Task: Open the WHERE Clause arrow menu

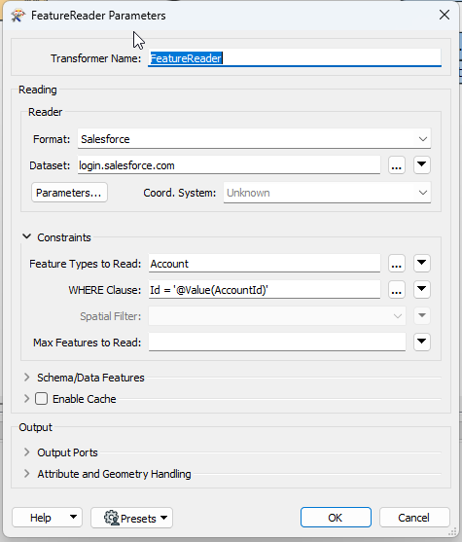Action: click(421, 290)
